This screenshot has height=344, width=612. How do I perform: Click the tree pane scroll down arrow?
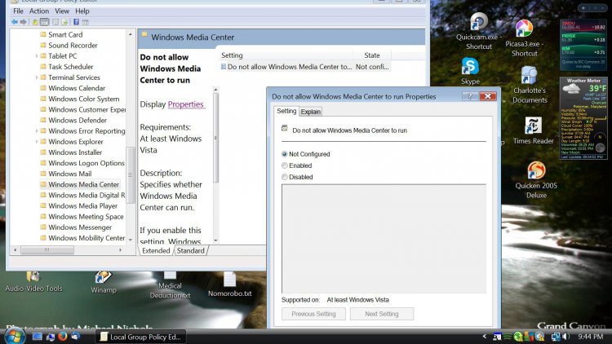(x=131, y=240)
